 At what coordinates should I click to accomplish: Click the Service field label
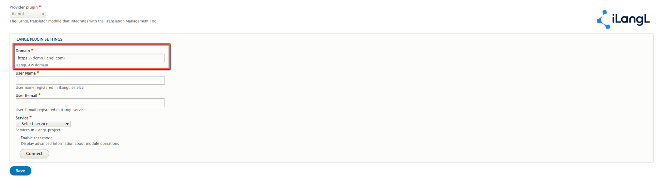[22, 118]
